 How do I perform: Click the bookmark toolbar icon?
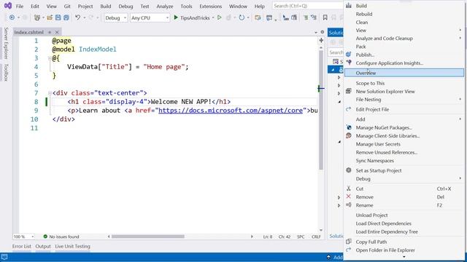click(325, 17)
